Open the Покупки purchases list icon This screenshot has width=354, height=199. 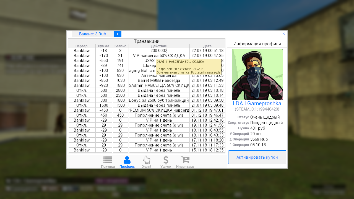(x=108, y=162)
